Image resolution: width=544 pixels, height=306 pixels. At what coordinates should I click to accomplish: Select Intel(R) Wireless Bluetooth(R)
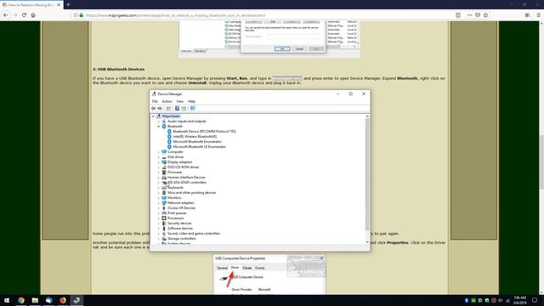pos(195,137)
